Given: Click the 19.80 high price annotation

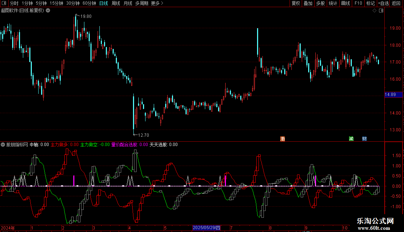Looking at the screenshot, I should click(86, 16).
